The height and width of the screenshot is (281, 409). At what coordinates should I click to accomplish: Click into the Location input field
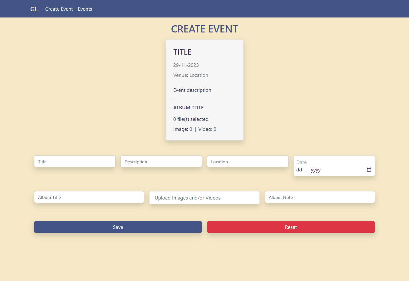[248, 161]
